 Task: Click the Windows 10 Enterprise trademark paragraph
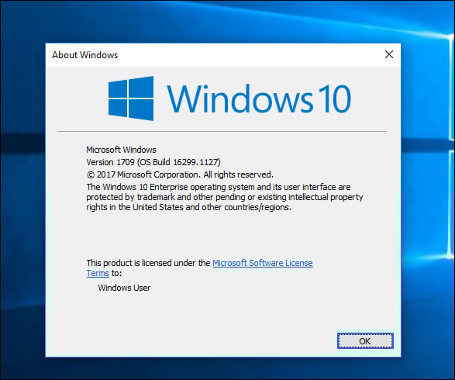click(x=225, y=197)
